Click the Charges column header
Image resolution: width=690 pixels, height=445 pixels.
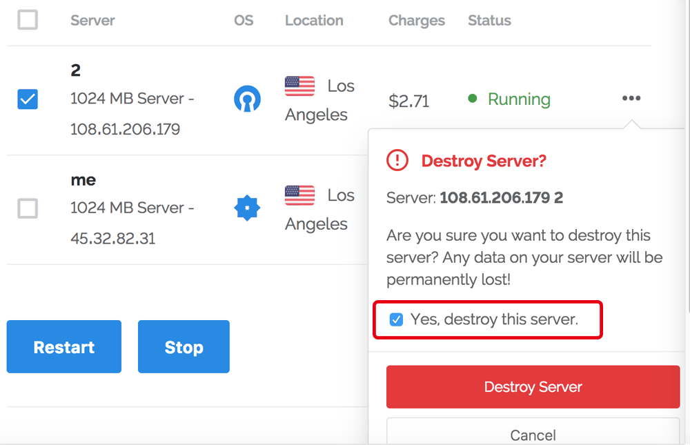coord(417,21)
